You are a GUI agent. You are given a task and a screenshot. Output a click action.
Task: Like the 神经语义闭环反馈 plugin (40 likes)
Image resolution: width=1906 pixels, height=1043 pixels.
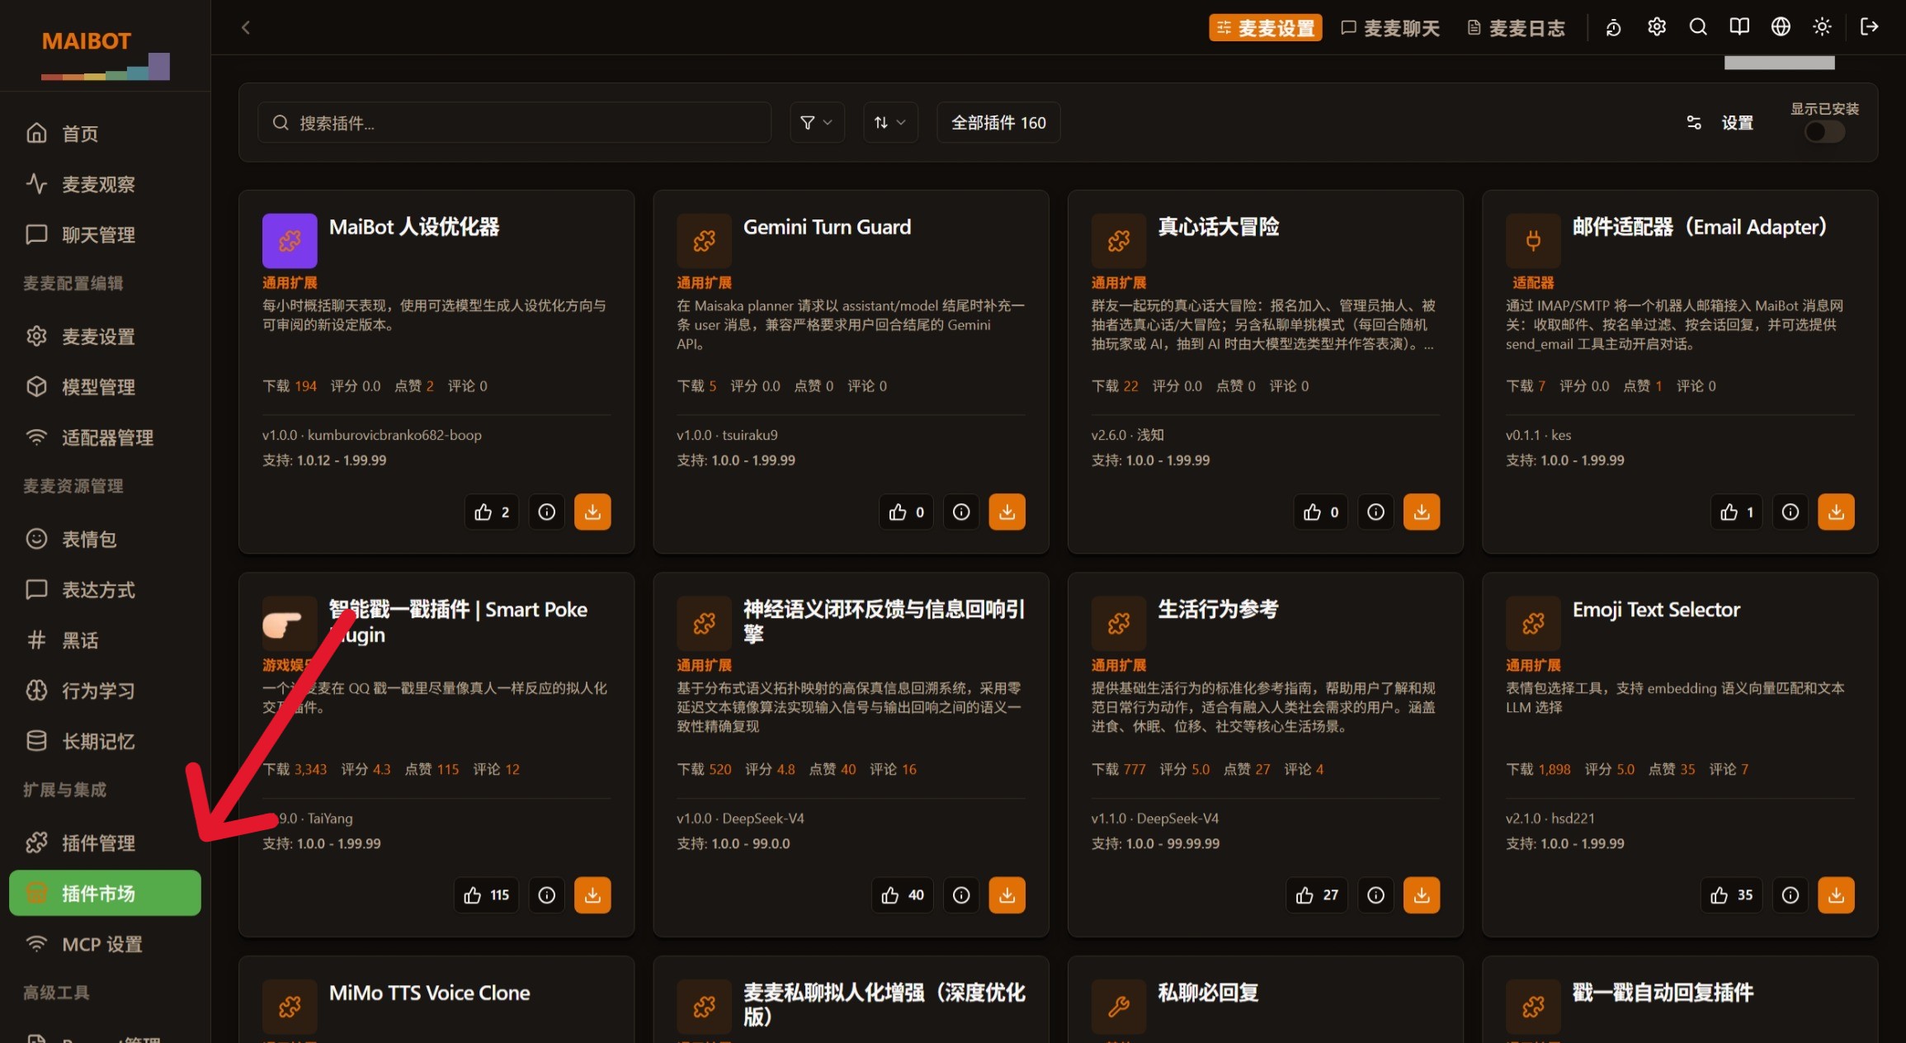pos(902,894)
